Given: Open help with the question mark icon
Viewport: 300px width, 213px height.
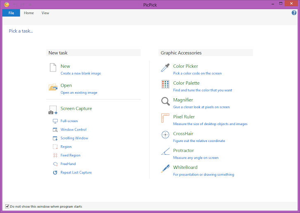Looking at the screenshot, I should tap(294, 13).
